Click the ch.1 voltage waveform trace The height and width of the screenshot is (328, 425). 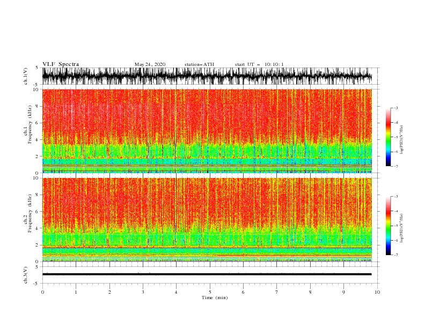click(x=207, y=76)
